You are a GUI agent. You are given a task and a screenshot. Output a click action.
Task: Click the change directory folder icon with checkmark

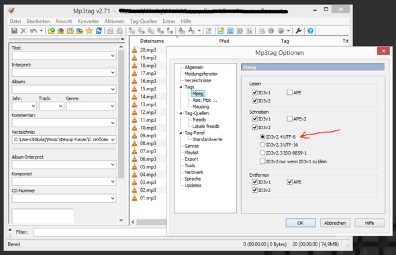coord(51,31)
